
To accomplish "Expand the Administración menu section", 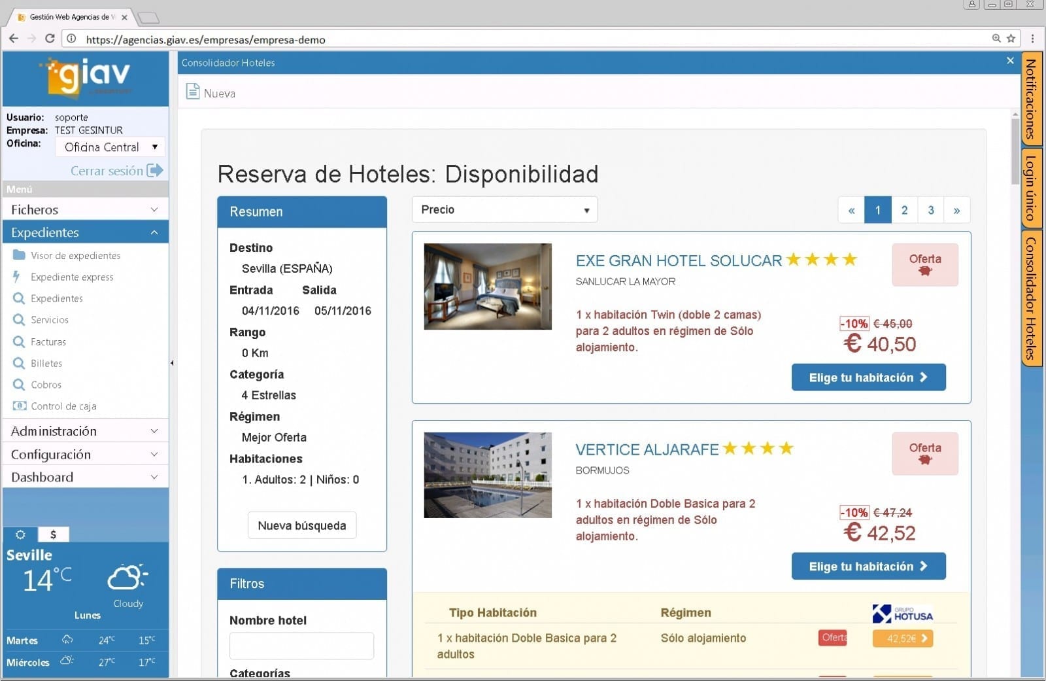I will (85, 431).
